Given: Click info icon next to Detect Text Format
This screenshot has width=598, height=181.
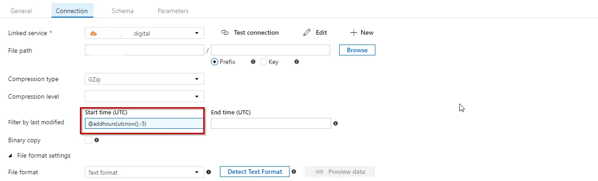Looking at the screenshot, I should (294, 172).
